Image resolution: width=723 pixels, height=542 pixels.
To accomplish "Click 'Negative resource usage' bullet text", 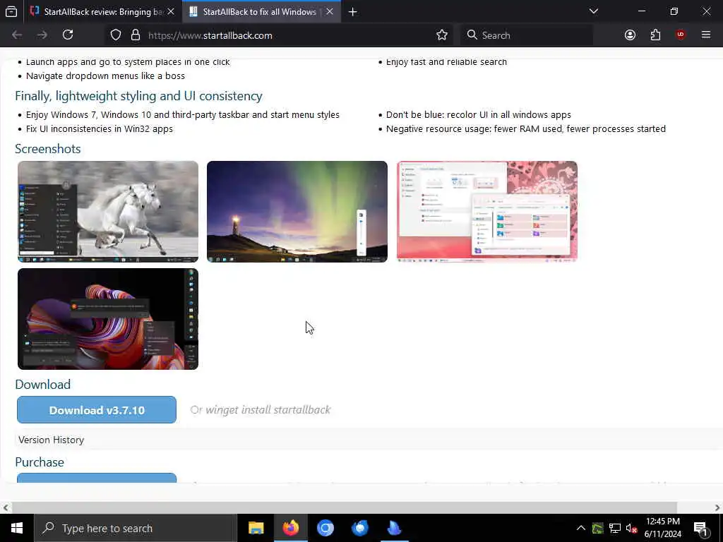I will [526, 128].
